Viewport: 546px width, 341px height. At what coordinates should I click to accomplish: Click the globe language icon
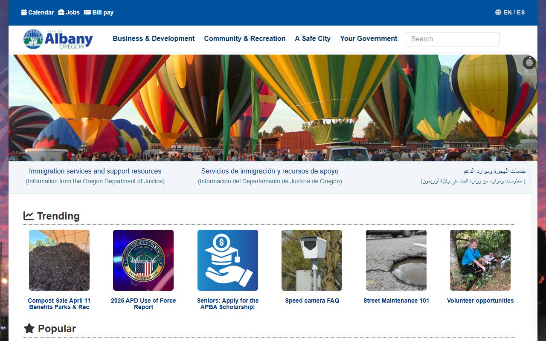click(x=498, y=12)
